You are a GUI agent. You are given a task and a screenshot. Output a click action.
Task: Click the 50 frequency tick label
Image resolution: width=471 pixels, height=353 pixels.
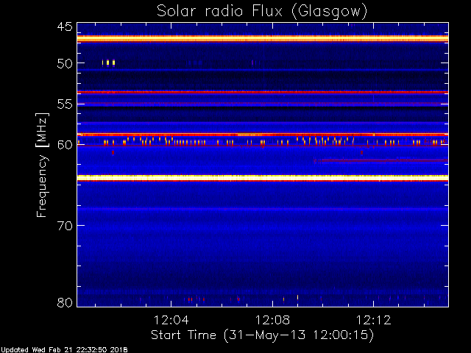[65, 63]
